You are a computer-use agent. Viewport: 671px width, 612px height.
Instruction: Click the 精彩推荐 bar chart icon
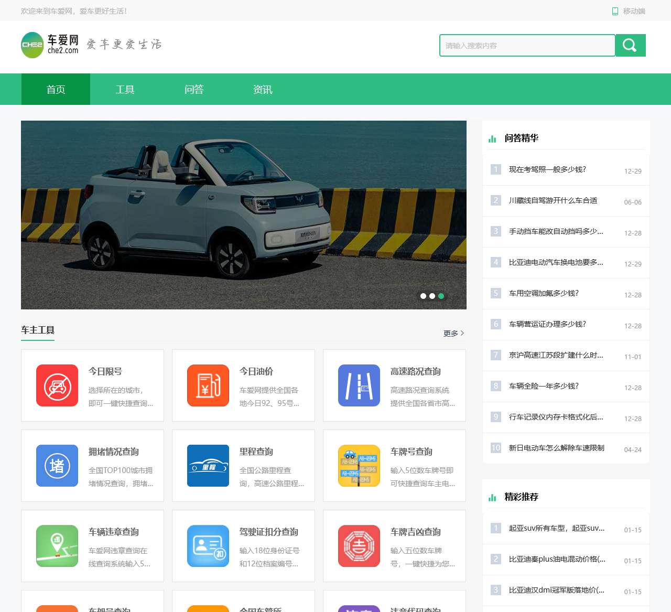click(x=492, y=497)
